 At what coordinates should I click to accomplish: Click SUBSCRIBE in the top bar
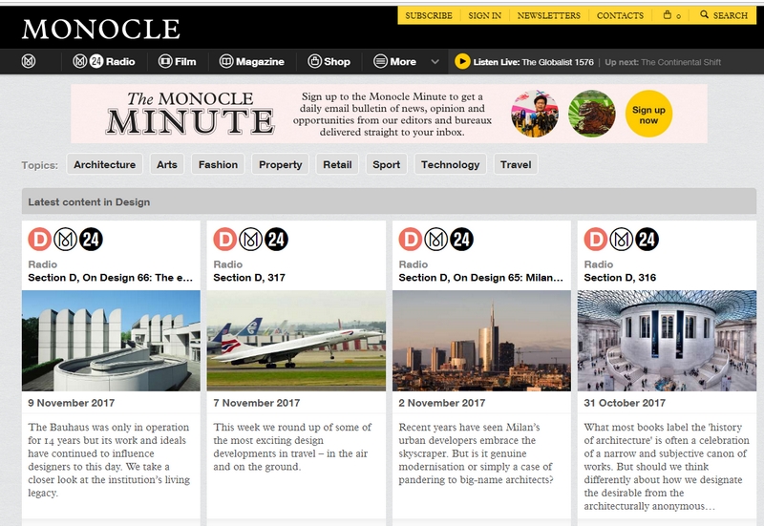(x=429, y=15)
